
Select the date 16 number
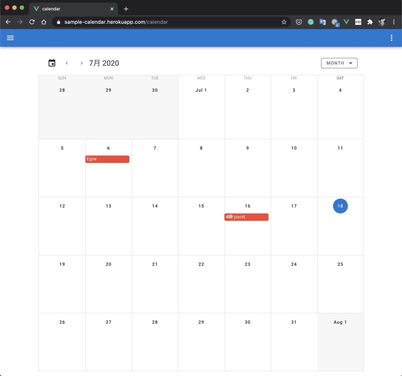pos(247,206)
